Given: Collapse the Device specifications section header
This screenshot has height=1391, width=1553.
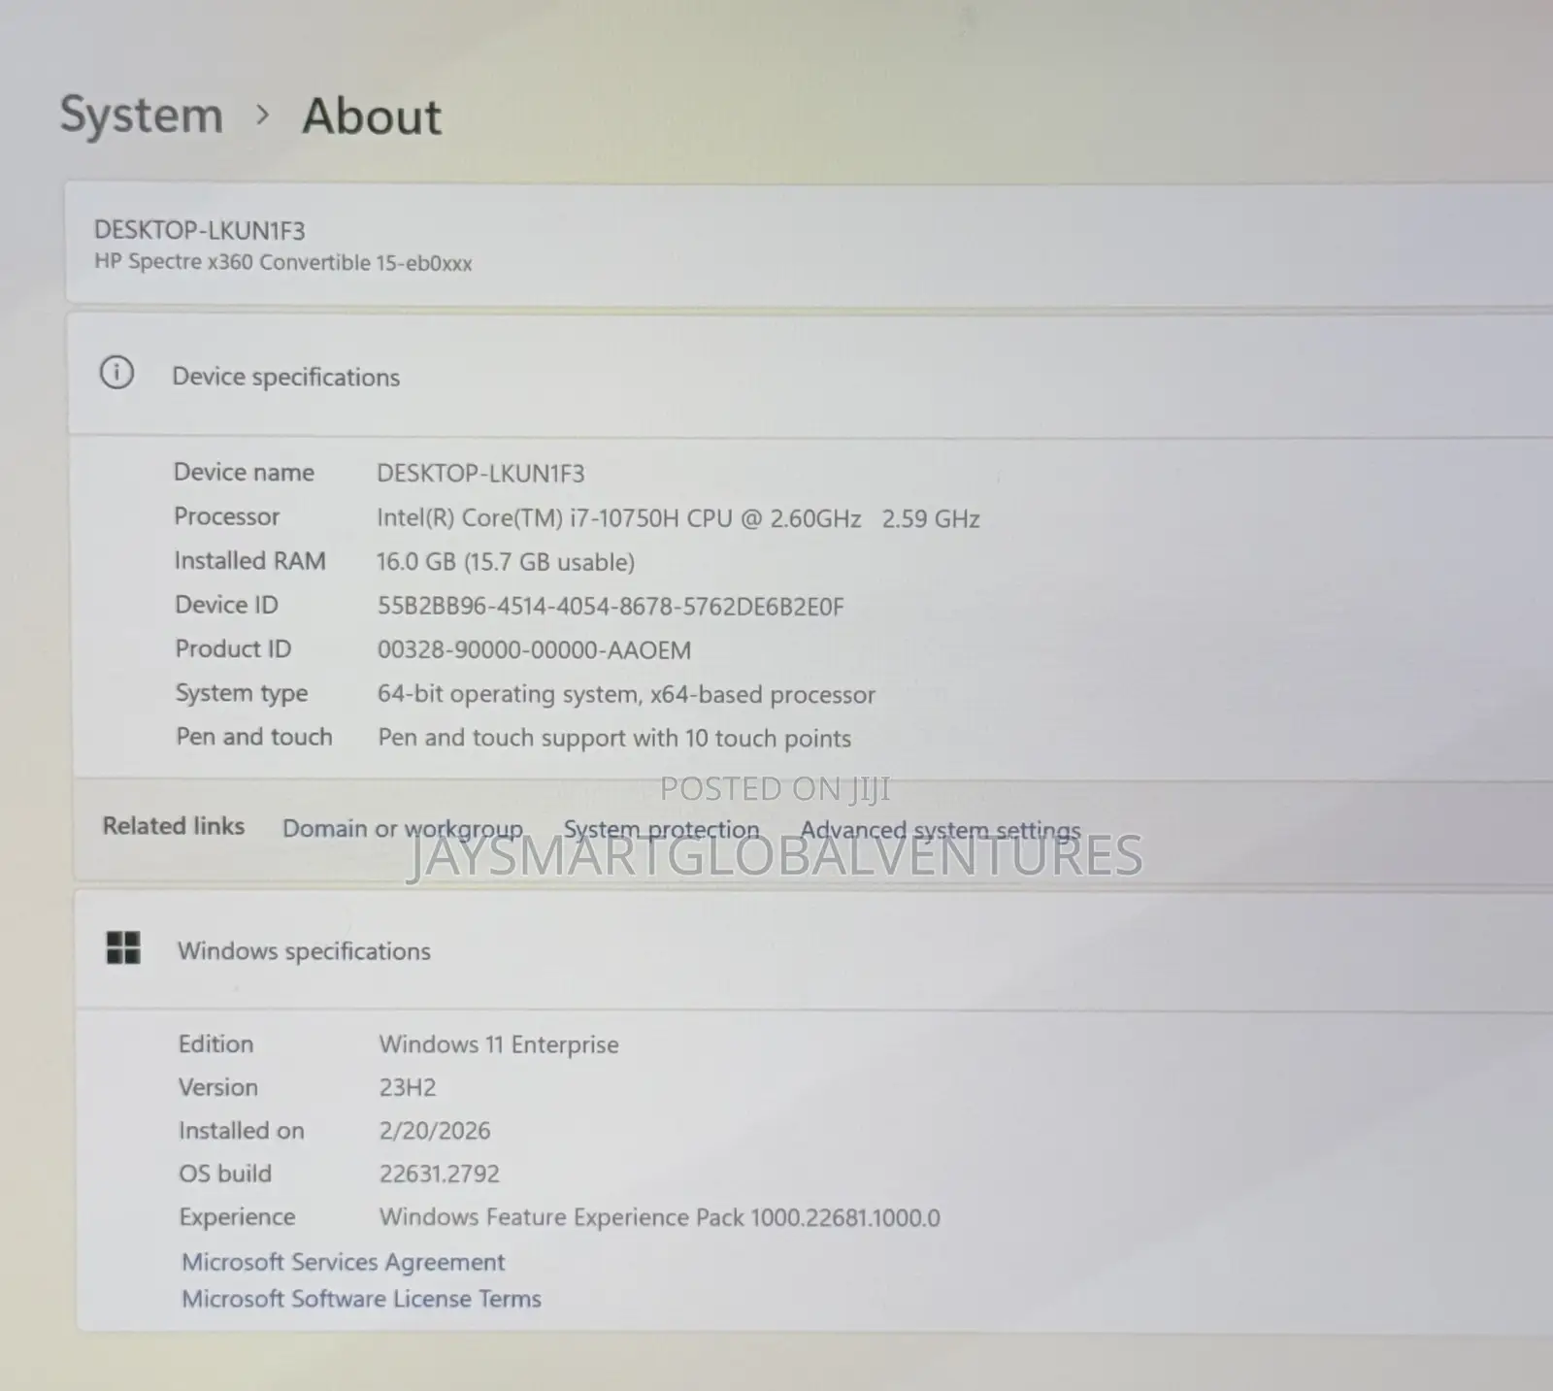Looking at the screenshot, I should tap(810, 376).
